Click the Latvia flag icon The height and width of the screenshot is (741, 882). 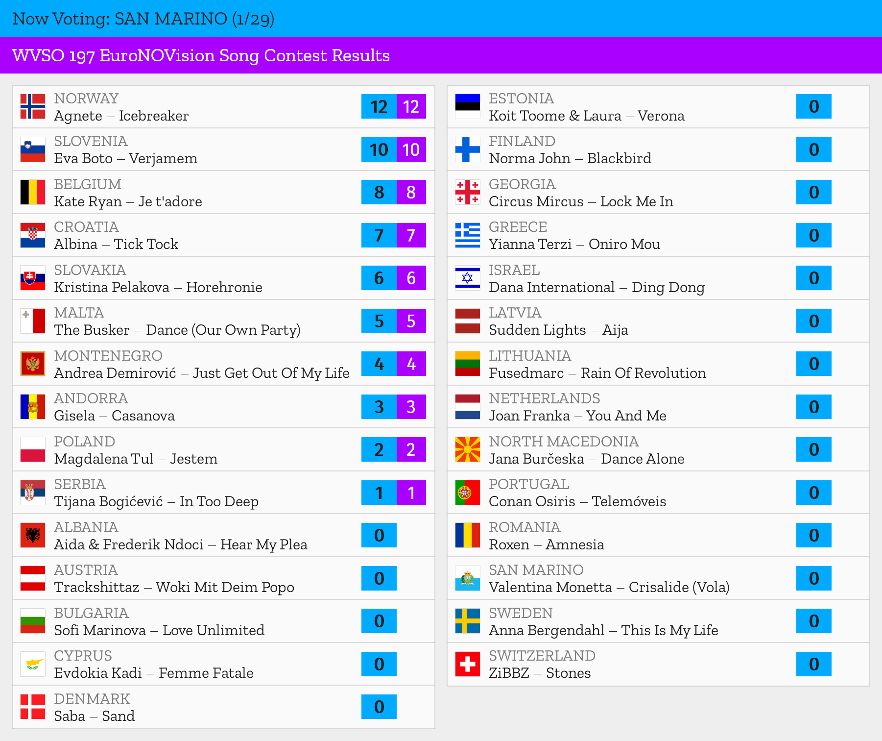click(x=468, y=321)
